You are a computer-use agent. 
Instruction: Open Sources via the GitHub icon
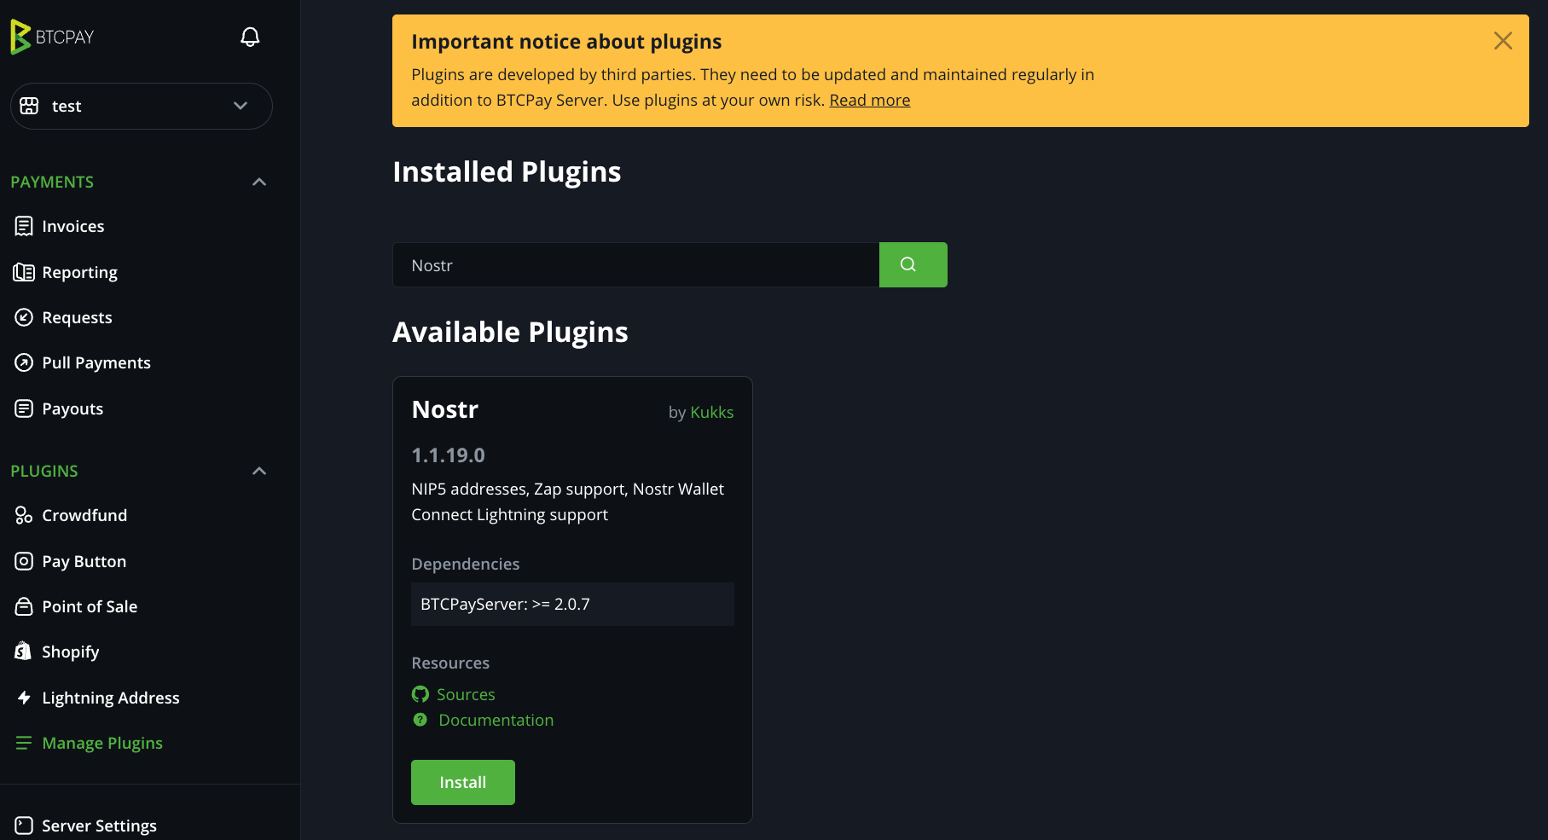pyautogui.click(x=420, y=693)
